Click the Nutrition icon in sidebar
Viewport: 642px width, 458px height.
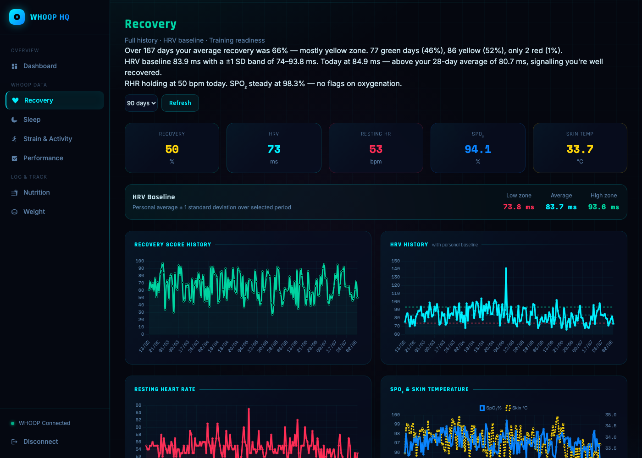[14, 192]
